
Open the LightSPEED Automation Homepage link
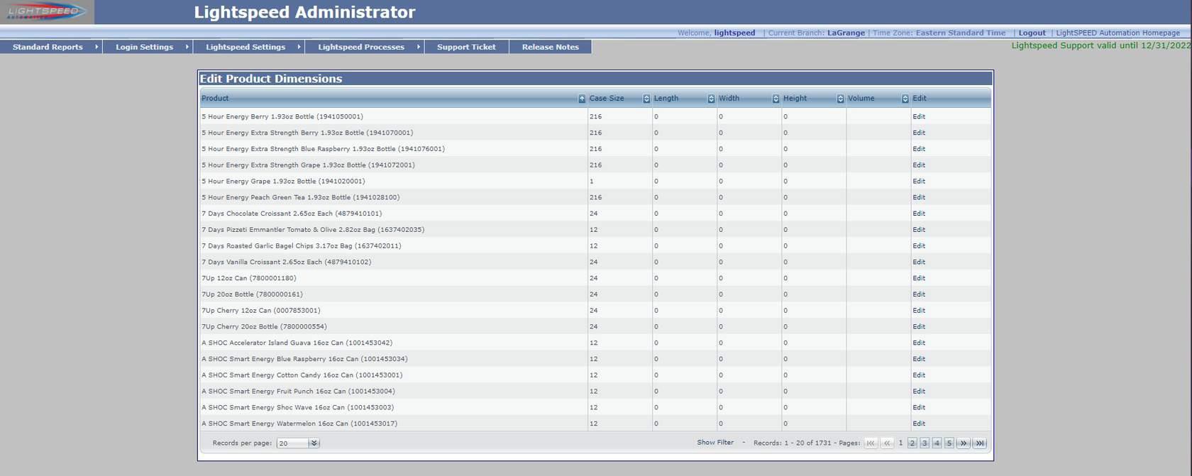click(1117, 33)
